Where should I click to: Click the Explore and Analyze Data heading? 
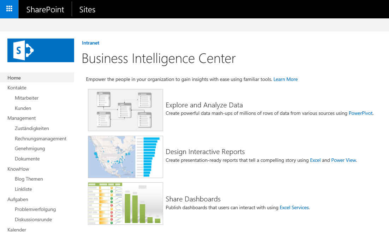click(x=204, y=105)
